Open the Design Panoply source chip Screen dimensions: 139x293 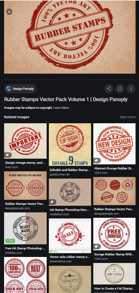20,89
